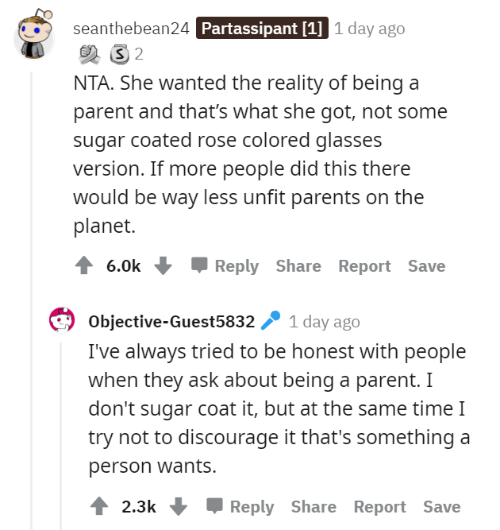The image size is (500, 530).
Task: Click the Partassipant [1] flair tag
Action: click(263, 29)
